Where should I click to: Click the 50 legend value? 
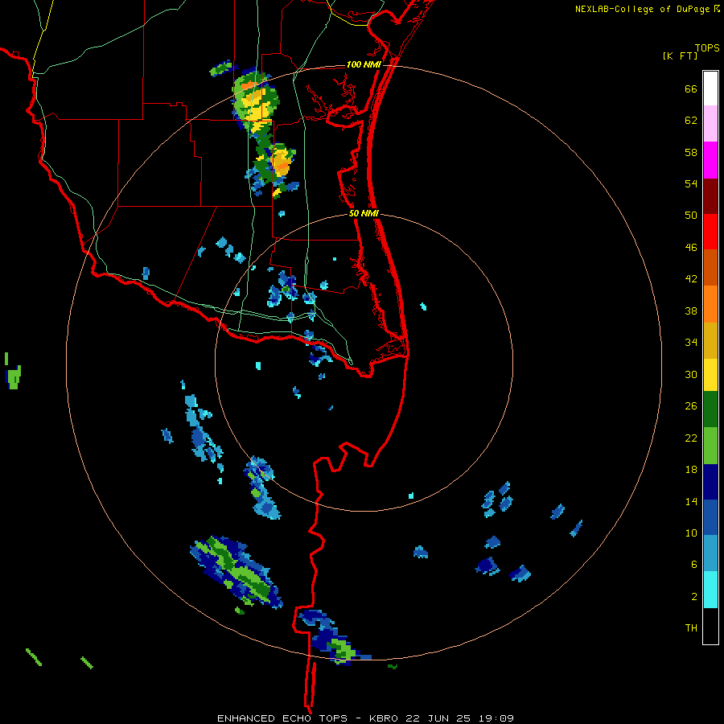691,216
